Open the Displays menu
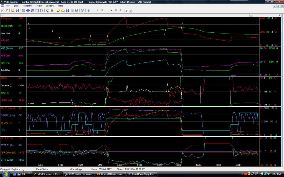284x177 pixels. point(27,6)
